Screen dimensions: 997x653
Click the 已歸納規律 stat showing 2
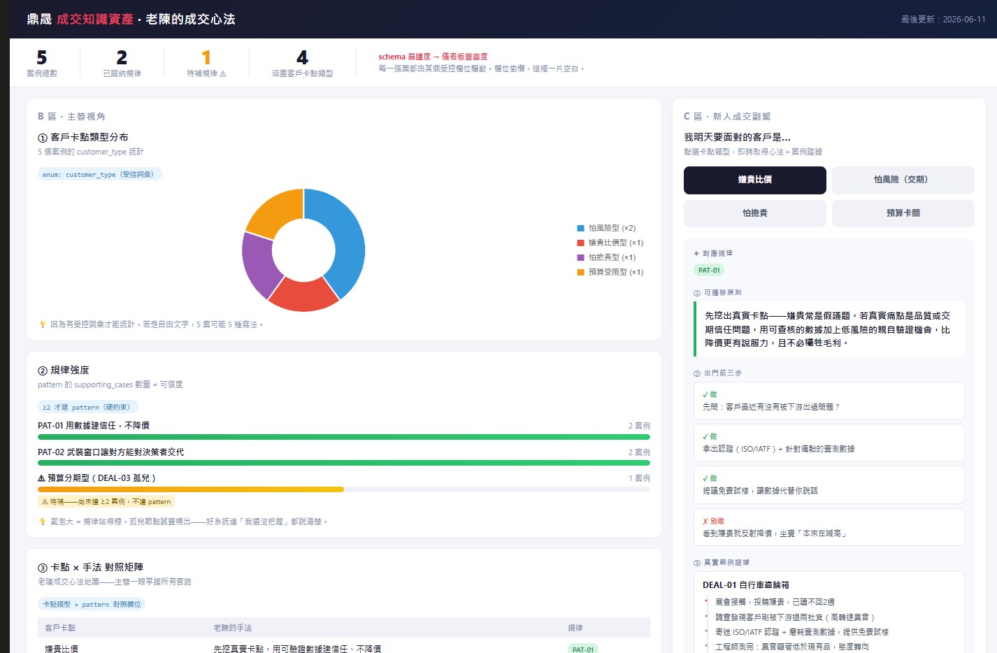(x=122, y=62)
